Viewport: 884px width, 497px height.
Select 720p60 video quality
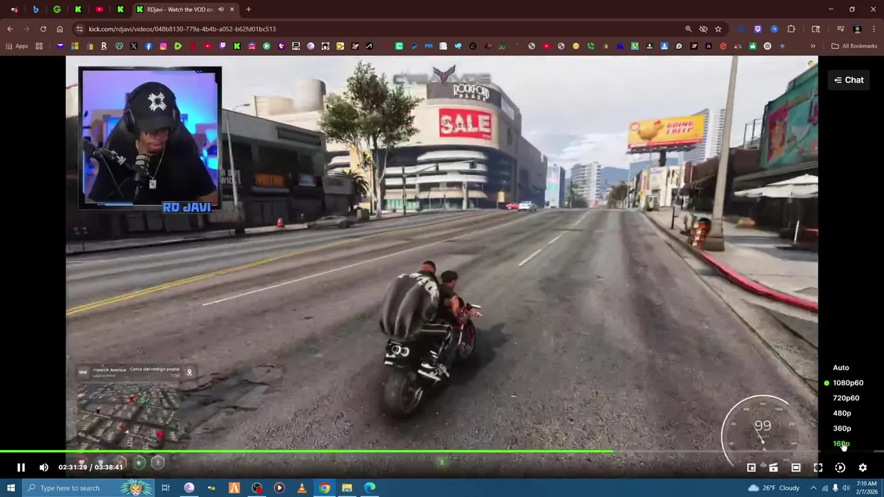[x=846, y=398]
